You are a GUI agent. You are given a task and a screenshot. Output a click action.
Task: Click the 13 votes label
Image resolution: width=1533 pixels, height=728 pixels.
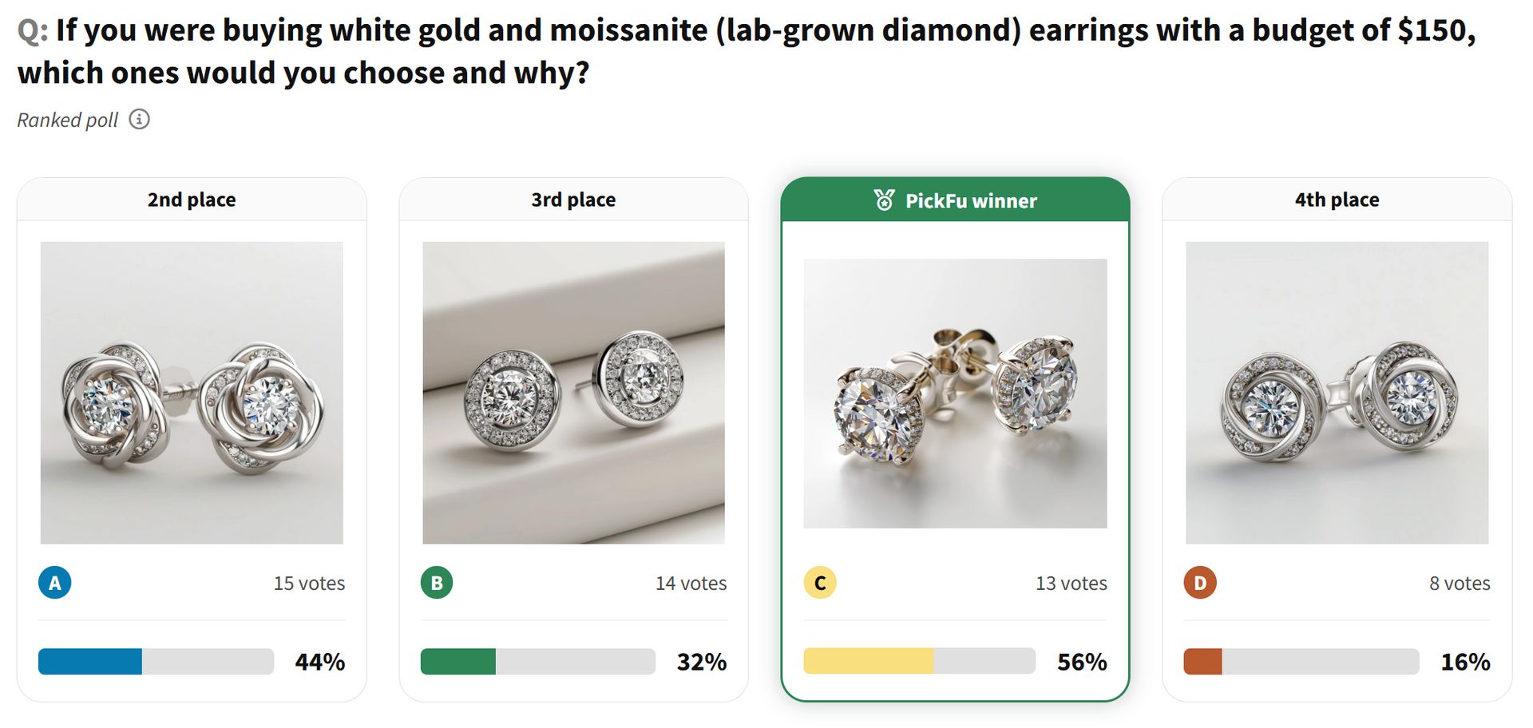tap(1071, 584)
